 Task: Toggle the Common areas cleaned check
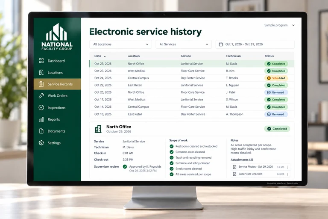pos(172,152)
